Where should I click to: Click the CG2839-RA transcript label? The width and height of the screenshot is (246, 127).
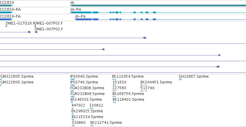(10, 10)
